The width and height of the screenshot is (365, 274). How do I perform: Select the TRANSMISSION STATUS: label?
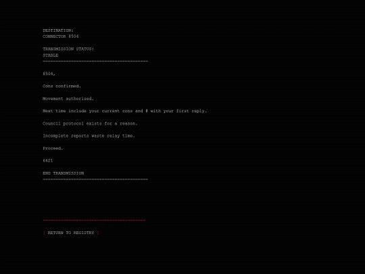68,49
